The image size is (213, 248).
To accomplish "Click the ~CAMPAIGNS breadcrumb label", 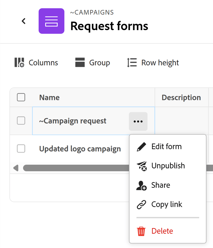I will pyautogui.click(x=91, y=12).
